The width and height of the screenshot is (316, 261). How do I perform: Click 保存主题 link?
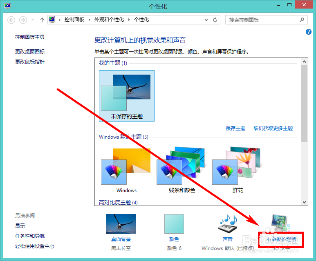tap(235, 128)
